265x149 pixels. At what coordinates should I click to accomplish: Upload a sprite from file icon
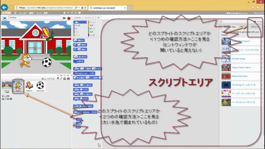pos(64,79)
